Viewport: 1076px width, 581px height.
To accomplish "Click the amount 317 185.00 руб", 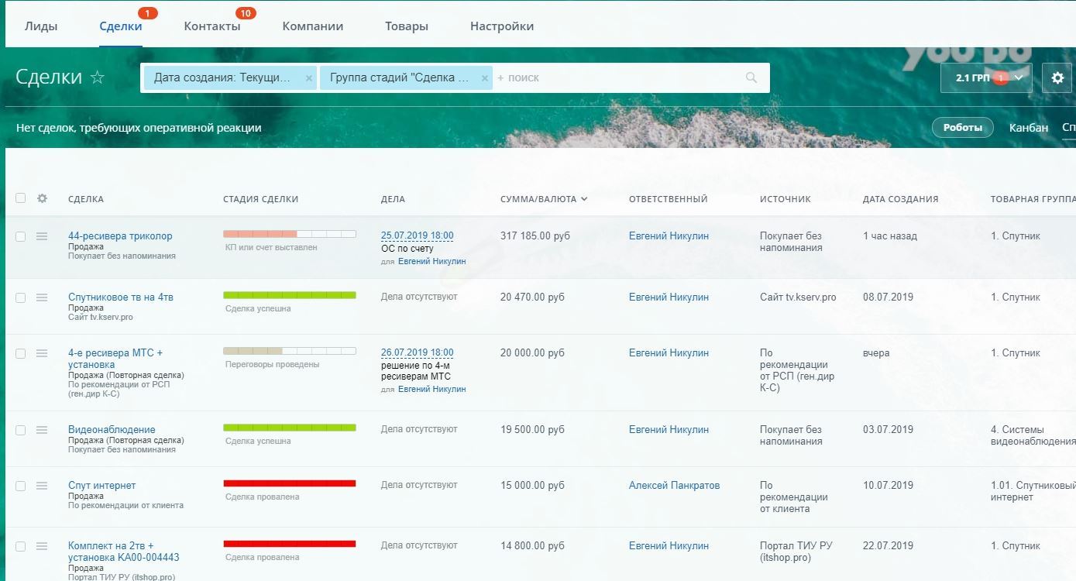I will point(535,236).
